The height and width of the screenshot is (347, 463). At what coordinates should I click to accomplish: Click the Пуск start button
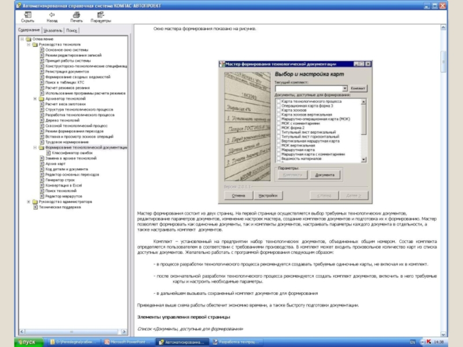click(25, 342)
